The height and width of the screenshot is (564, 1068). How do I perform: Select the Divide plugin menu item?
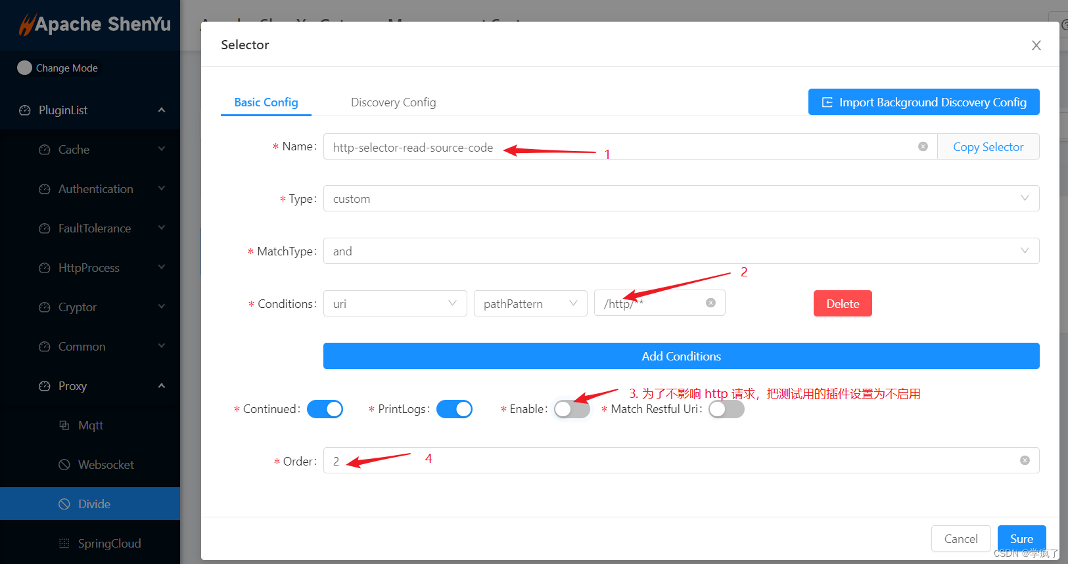(90, 504)
